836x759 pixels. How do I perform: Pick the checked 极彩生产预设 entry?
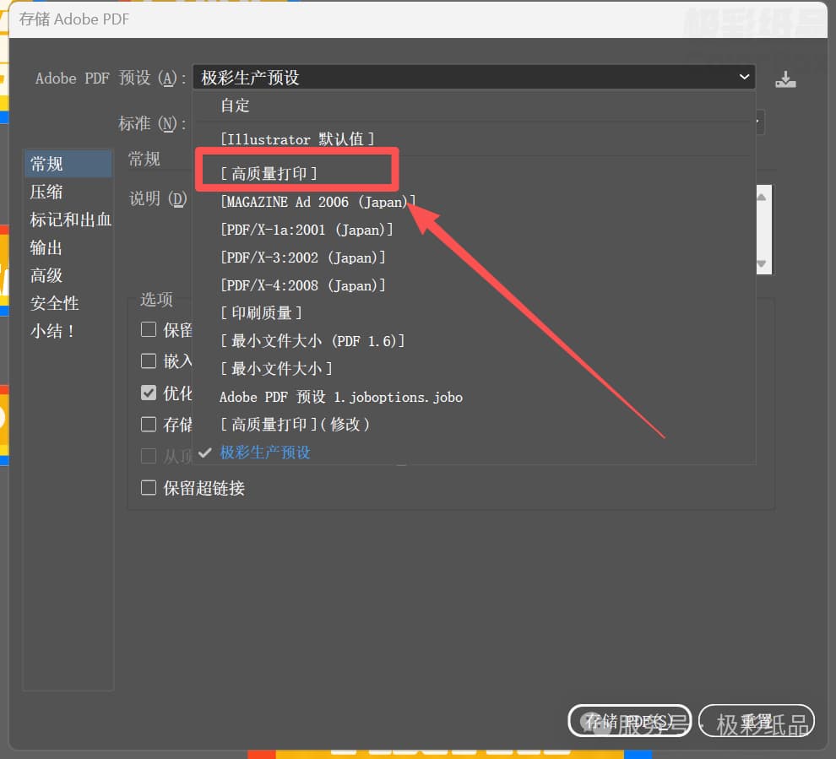(x=265, y=453)
